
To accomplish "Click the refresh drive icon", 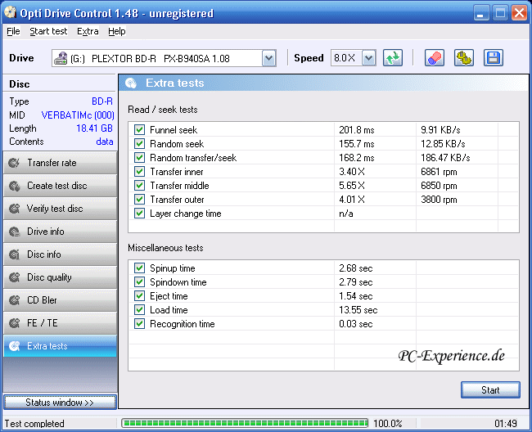I will click(x=394, y=58).
